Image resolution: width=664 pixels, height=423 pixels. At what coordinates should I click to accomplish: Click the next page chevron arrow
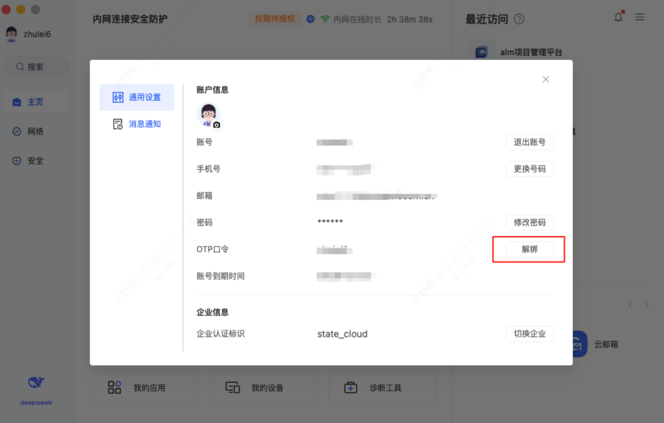[x=647, y=305]
